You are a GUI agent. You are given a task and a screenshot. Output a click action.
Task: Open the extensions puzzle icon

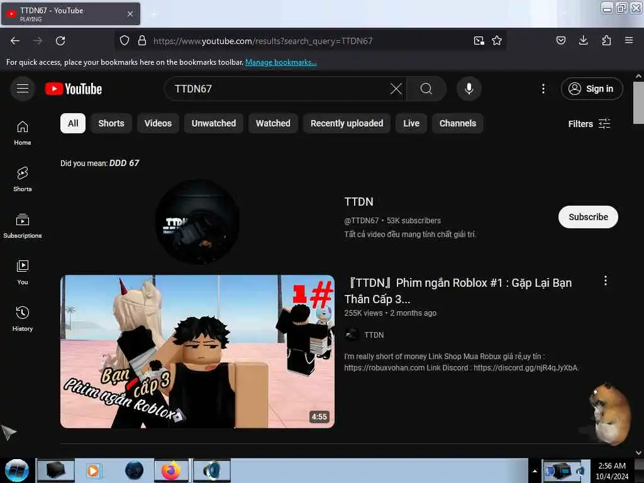pyautogui.click(x=606, y=40)
